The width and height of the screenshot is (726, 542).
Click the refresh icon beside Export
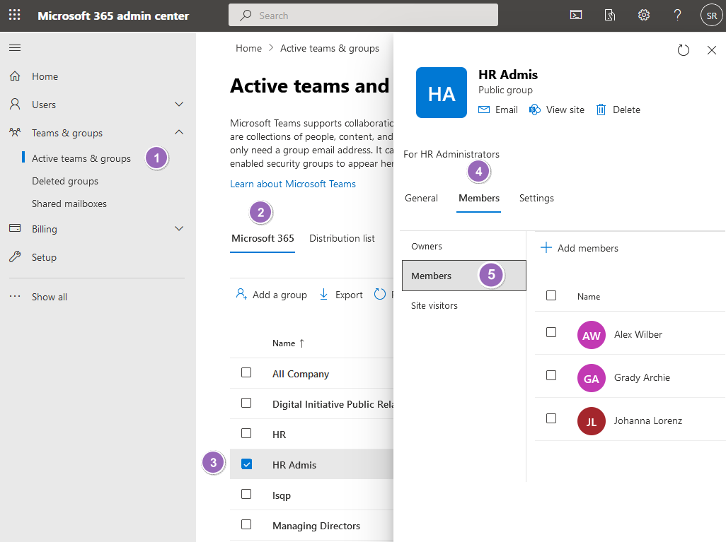pyautogui.click(x=380, y=294)
